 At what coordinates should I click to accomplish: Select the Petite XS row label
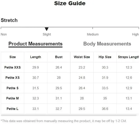point(13,78)
